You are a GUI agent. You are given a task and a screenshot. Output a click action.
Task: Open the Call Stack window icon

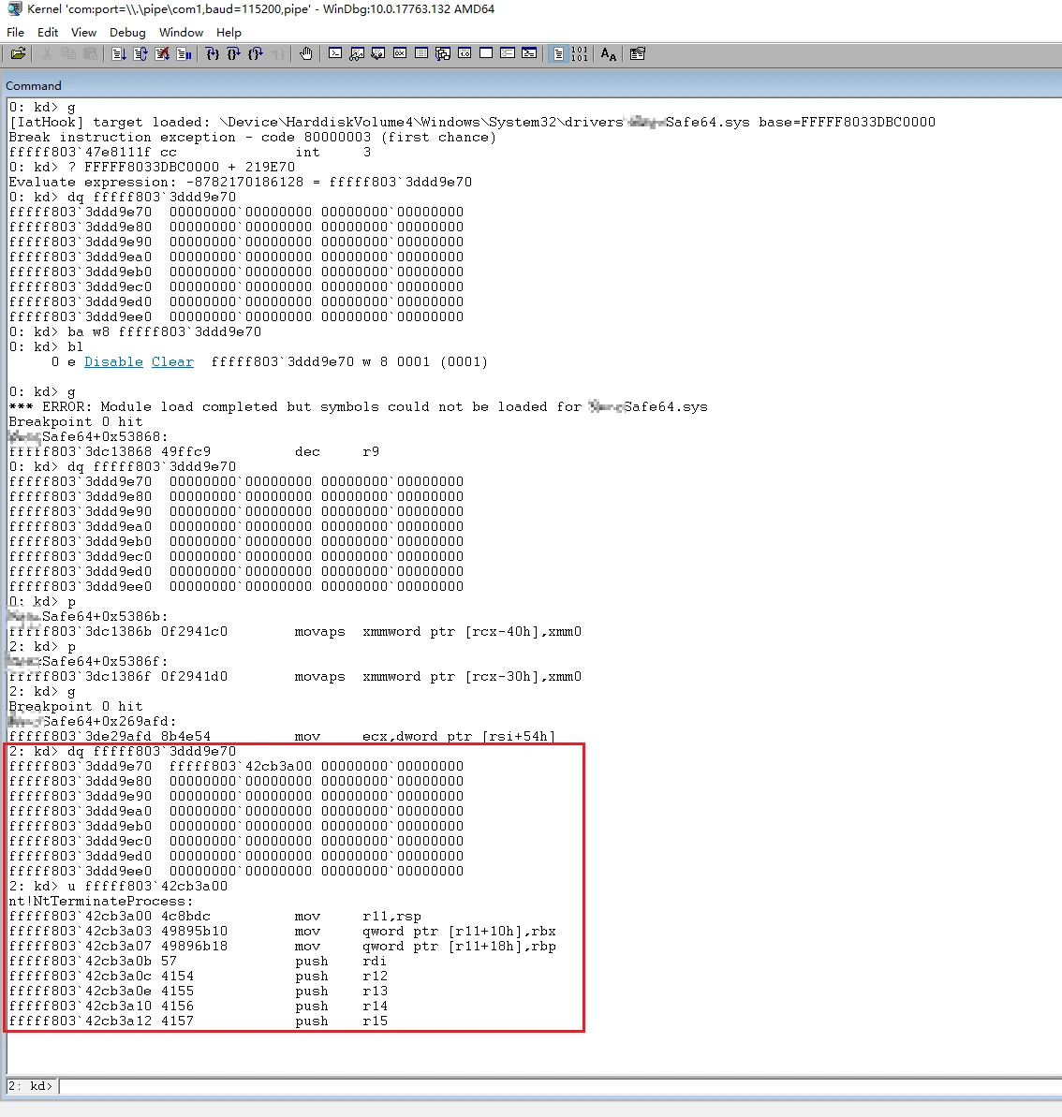443,53
